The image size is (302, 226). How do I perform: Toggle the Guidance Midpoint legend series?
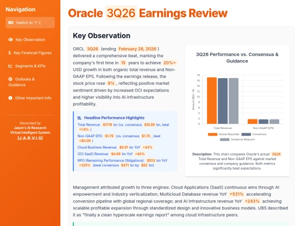(x=237, y=140)
